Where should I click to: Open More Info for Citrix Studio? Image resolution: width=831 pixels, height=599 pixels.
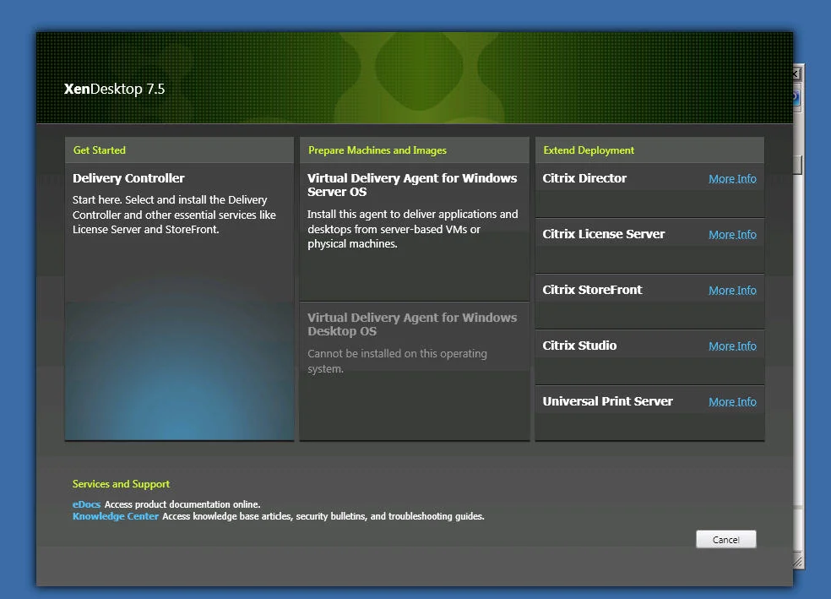click(732, 346)
